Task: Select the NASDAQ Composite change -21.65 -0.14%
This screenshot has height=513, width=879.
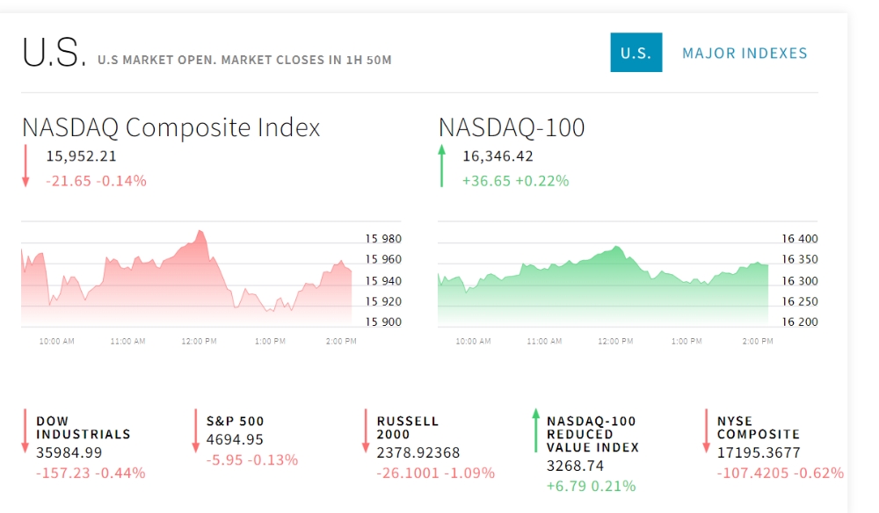Action: tap(96, 181)
